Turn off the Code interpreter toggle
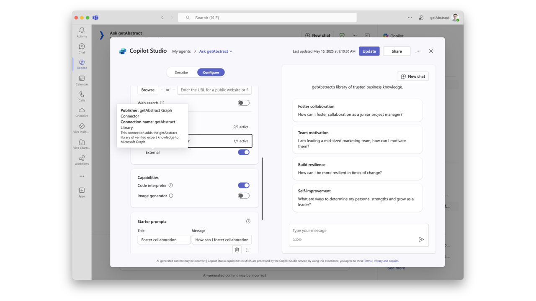This screenshot has height=301, width=536. click(x=244, y=185)
